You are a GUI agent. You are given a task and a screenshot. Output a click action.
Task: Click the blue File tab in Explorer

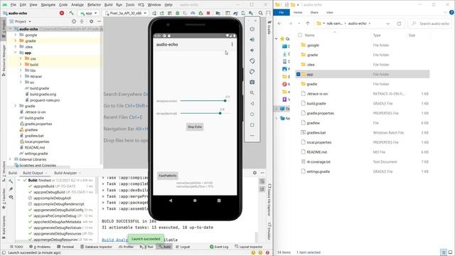point(282,13)
